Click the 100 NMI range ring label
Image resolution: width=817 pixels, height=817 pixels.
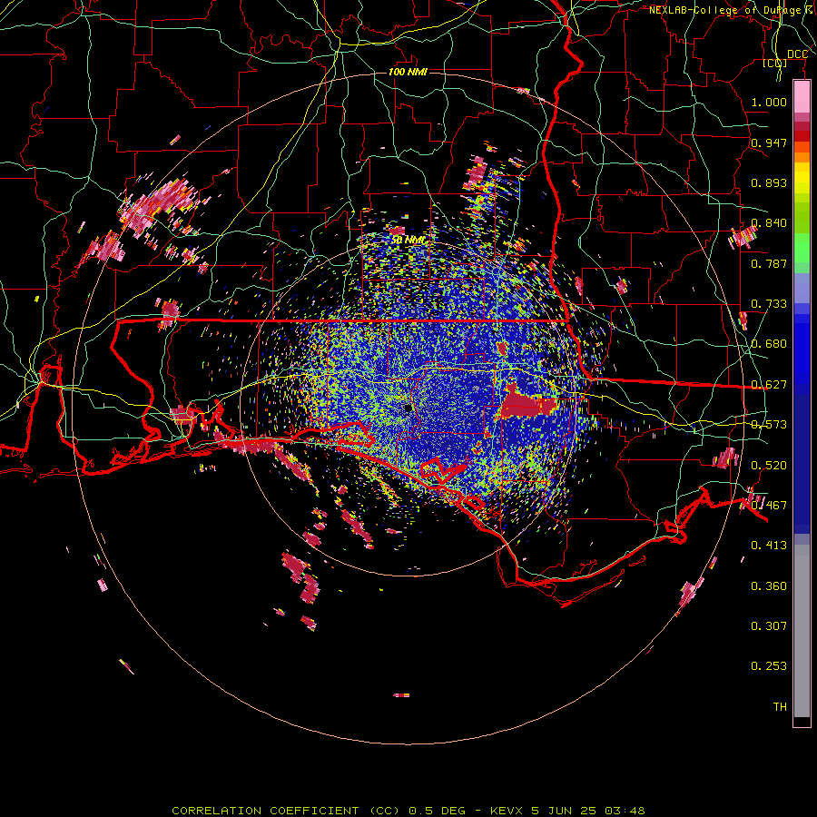[x=408, y=72]
